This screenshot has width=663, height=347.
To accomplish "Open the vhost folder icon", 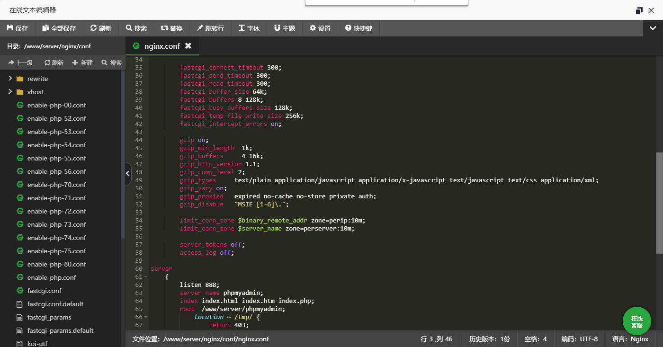I will tap(20, 92).
